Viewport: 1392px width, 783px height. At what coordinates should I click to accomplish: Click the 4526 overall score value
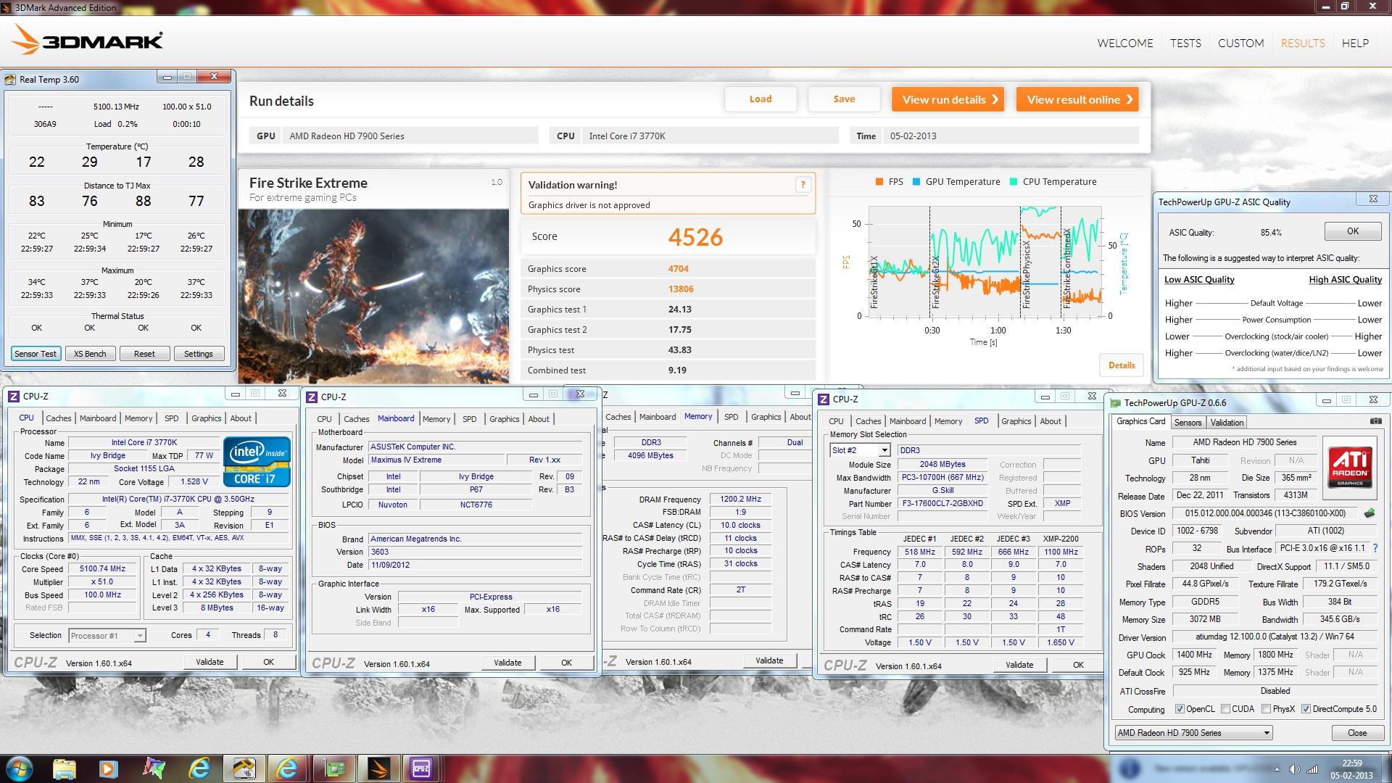click(x=695, y=237)
